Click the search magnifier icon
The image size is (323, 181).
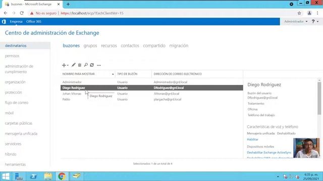tap(86, 65)
